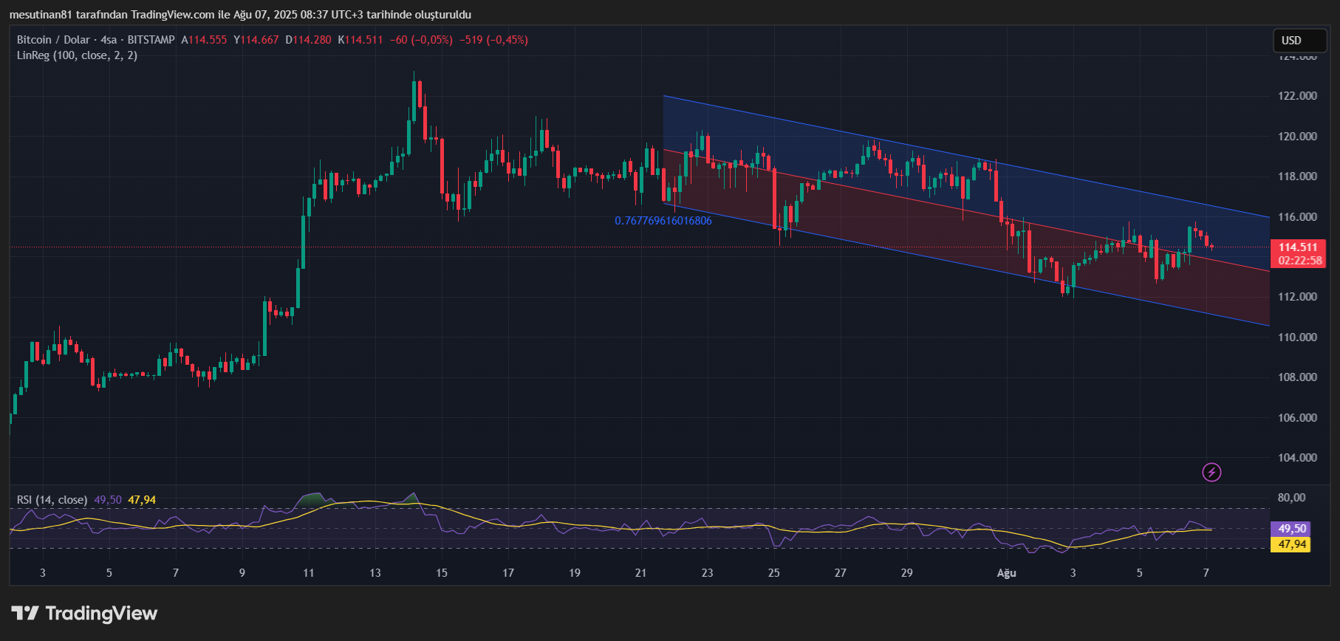Click the BITSTAMP exchange label

[151, 40]
